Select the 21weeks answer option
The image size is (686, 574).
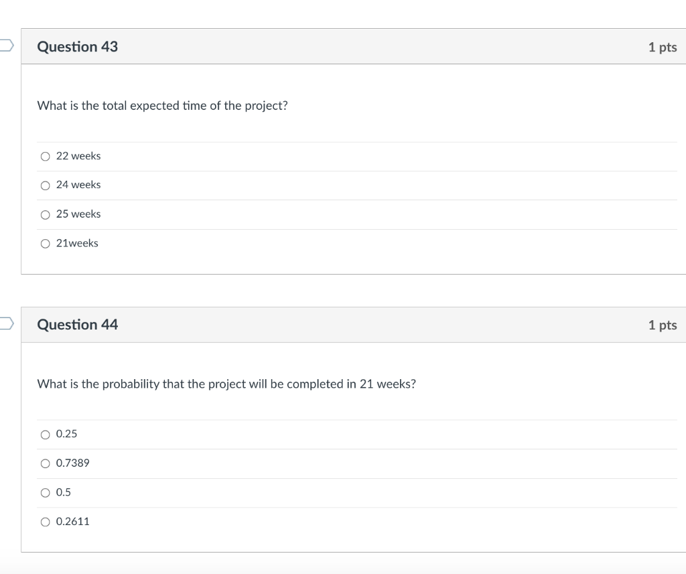(x=45, y=243)
